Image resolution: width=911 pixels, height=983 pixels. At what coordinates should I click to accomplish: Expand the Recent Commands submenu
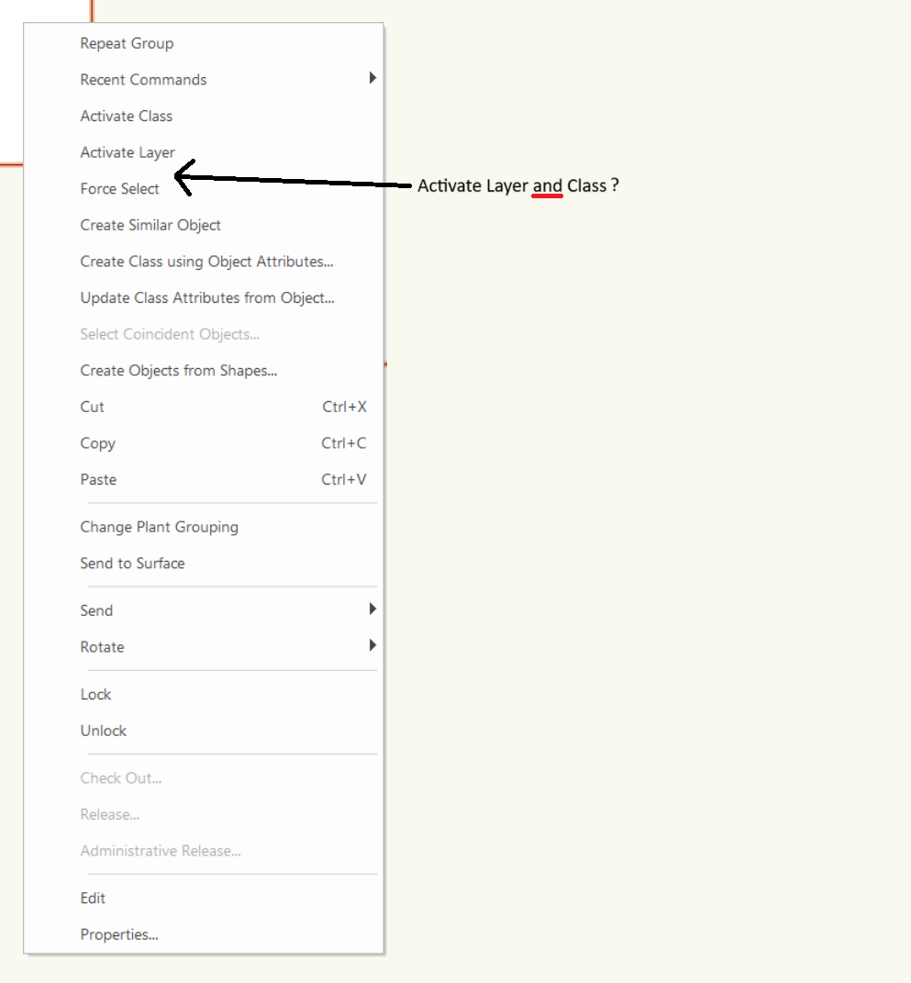click(x=143, y=79)
